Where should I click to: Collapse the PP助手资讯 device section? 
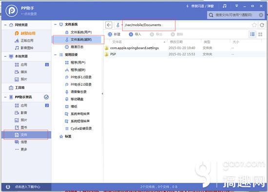(5, 97)
